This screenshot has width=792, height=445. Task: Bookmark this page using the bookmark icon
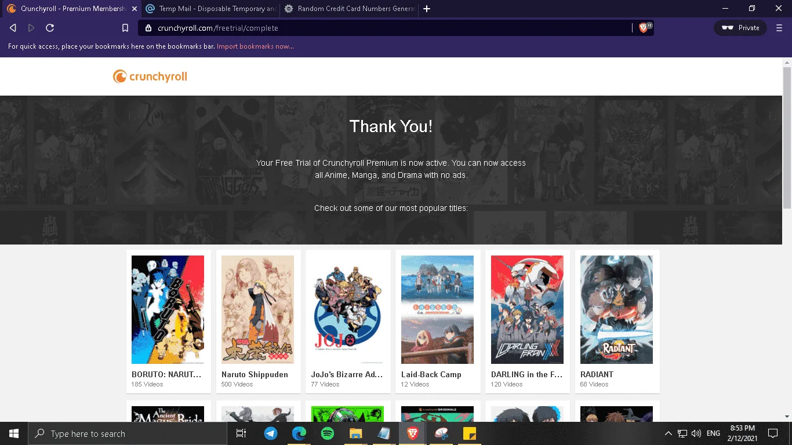(125, 28)
